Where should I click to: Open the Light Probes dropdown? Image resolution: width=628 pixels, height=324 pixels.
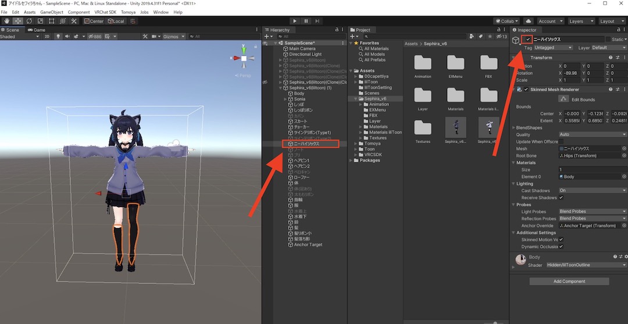[593, 212]
